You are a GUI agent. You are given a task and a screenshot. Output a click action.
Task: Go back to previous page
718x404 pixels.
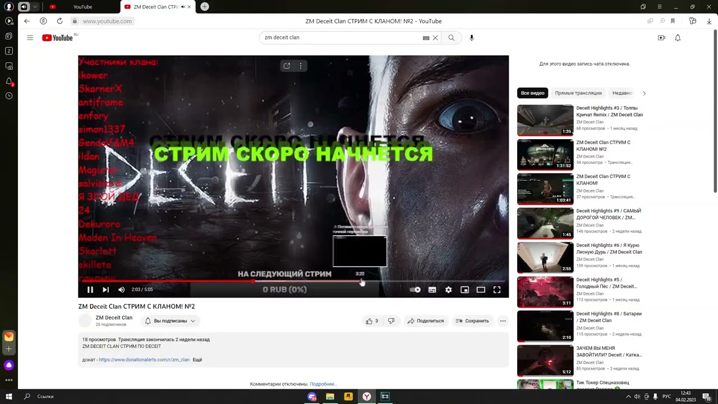tap(26, 21)
